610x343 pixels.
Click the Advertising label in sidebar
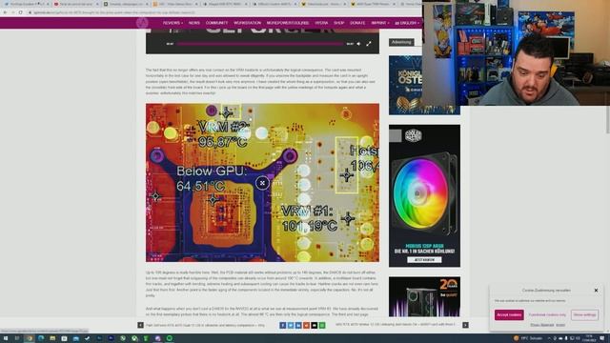point(401,42)
